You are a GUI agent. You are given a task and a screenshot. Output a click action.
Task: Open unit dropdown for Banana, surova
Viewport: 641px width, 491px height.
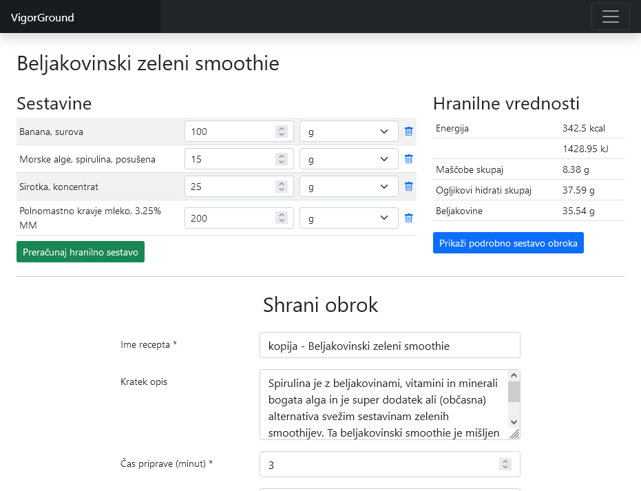(348, 132)
